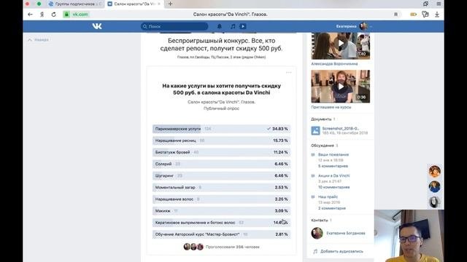
Task: Click the video play icon in VK header
Action: pos(243,26)
